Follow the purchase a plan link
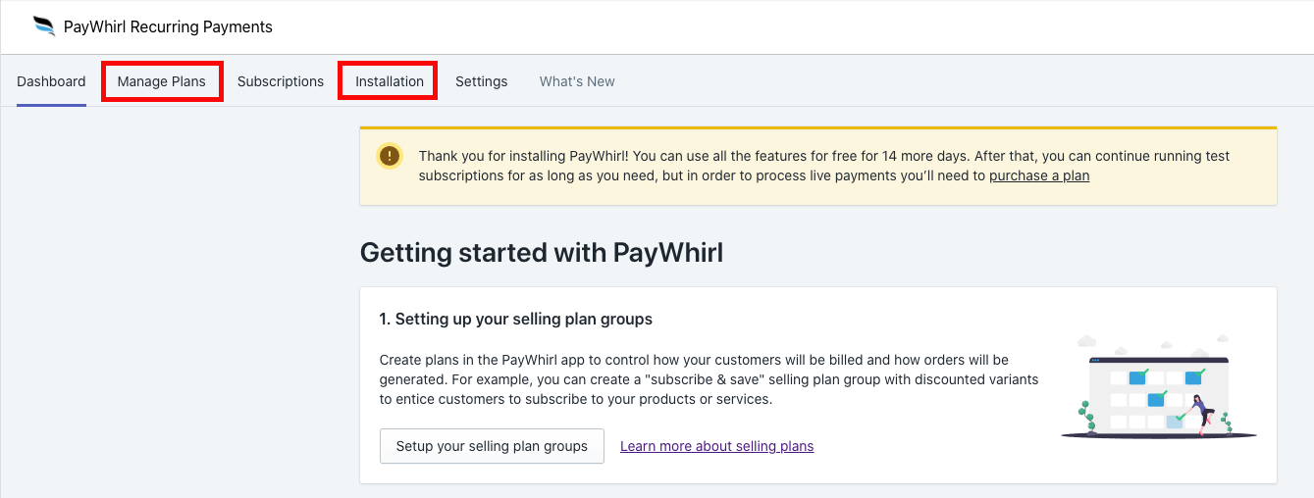Image resolution: width=1314 pixels, height=498 pixels. coord(1039,176)
